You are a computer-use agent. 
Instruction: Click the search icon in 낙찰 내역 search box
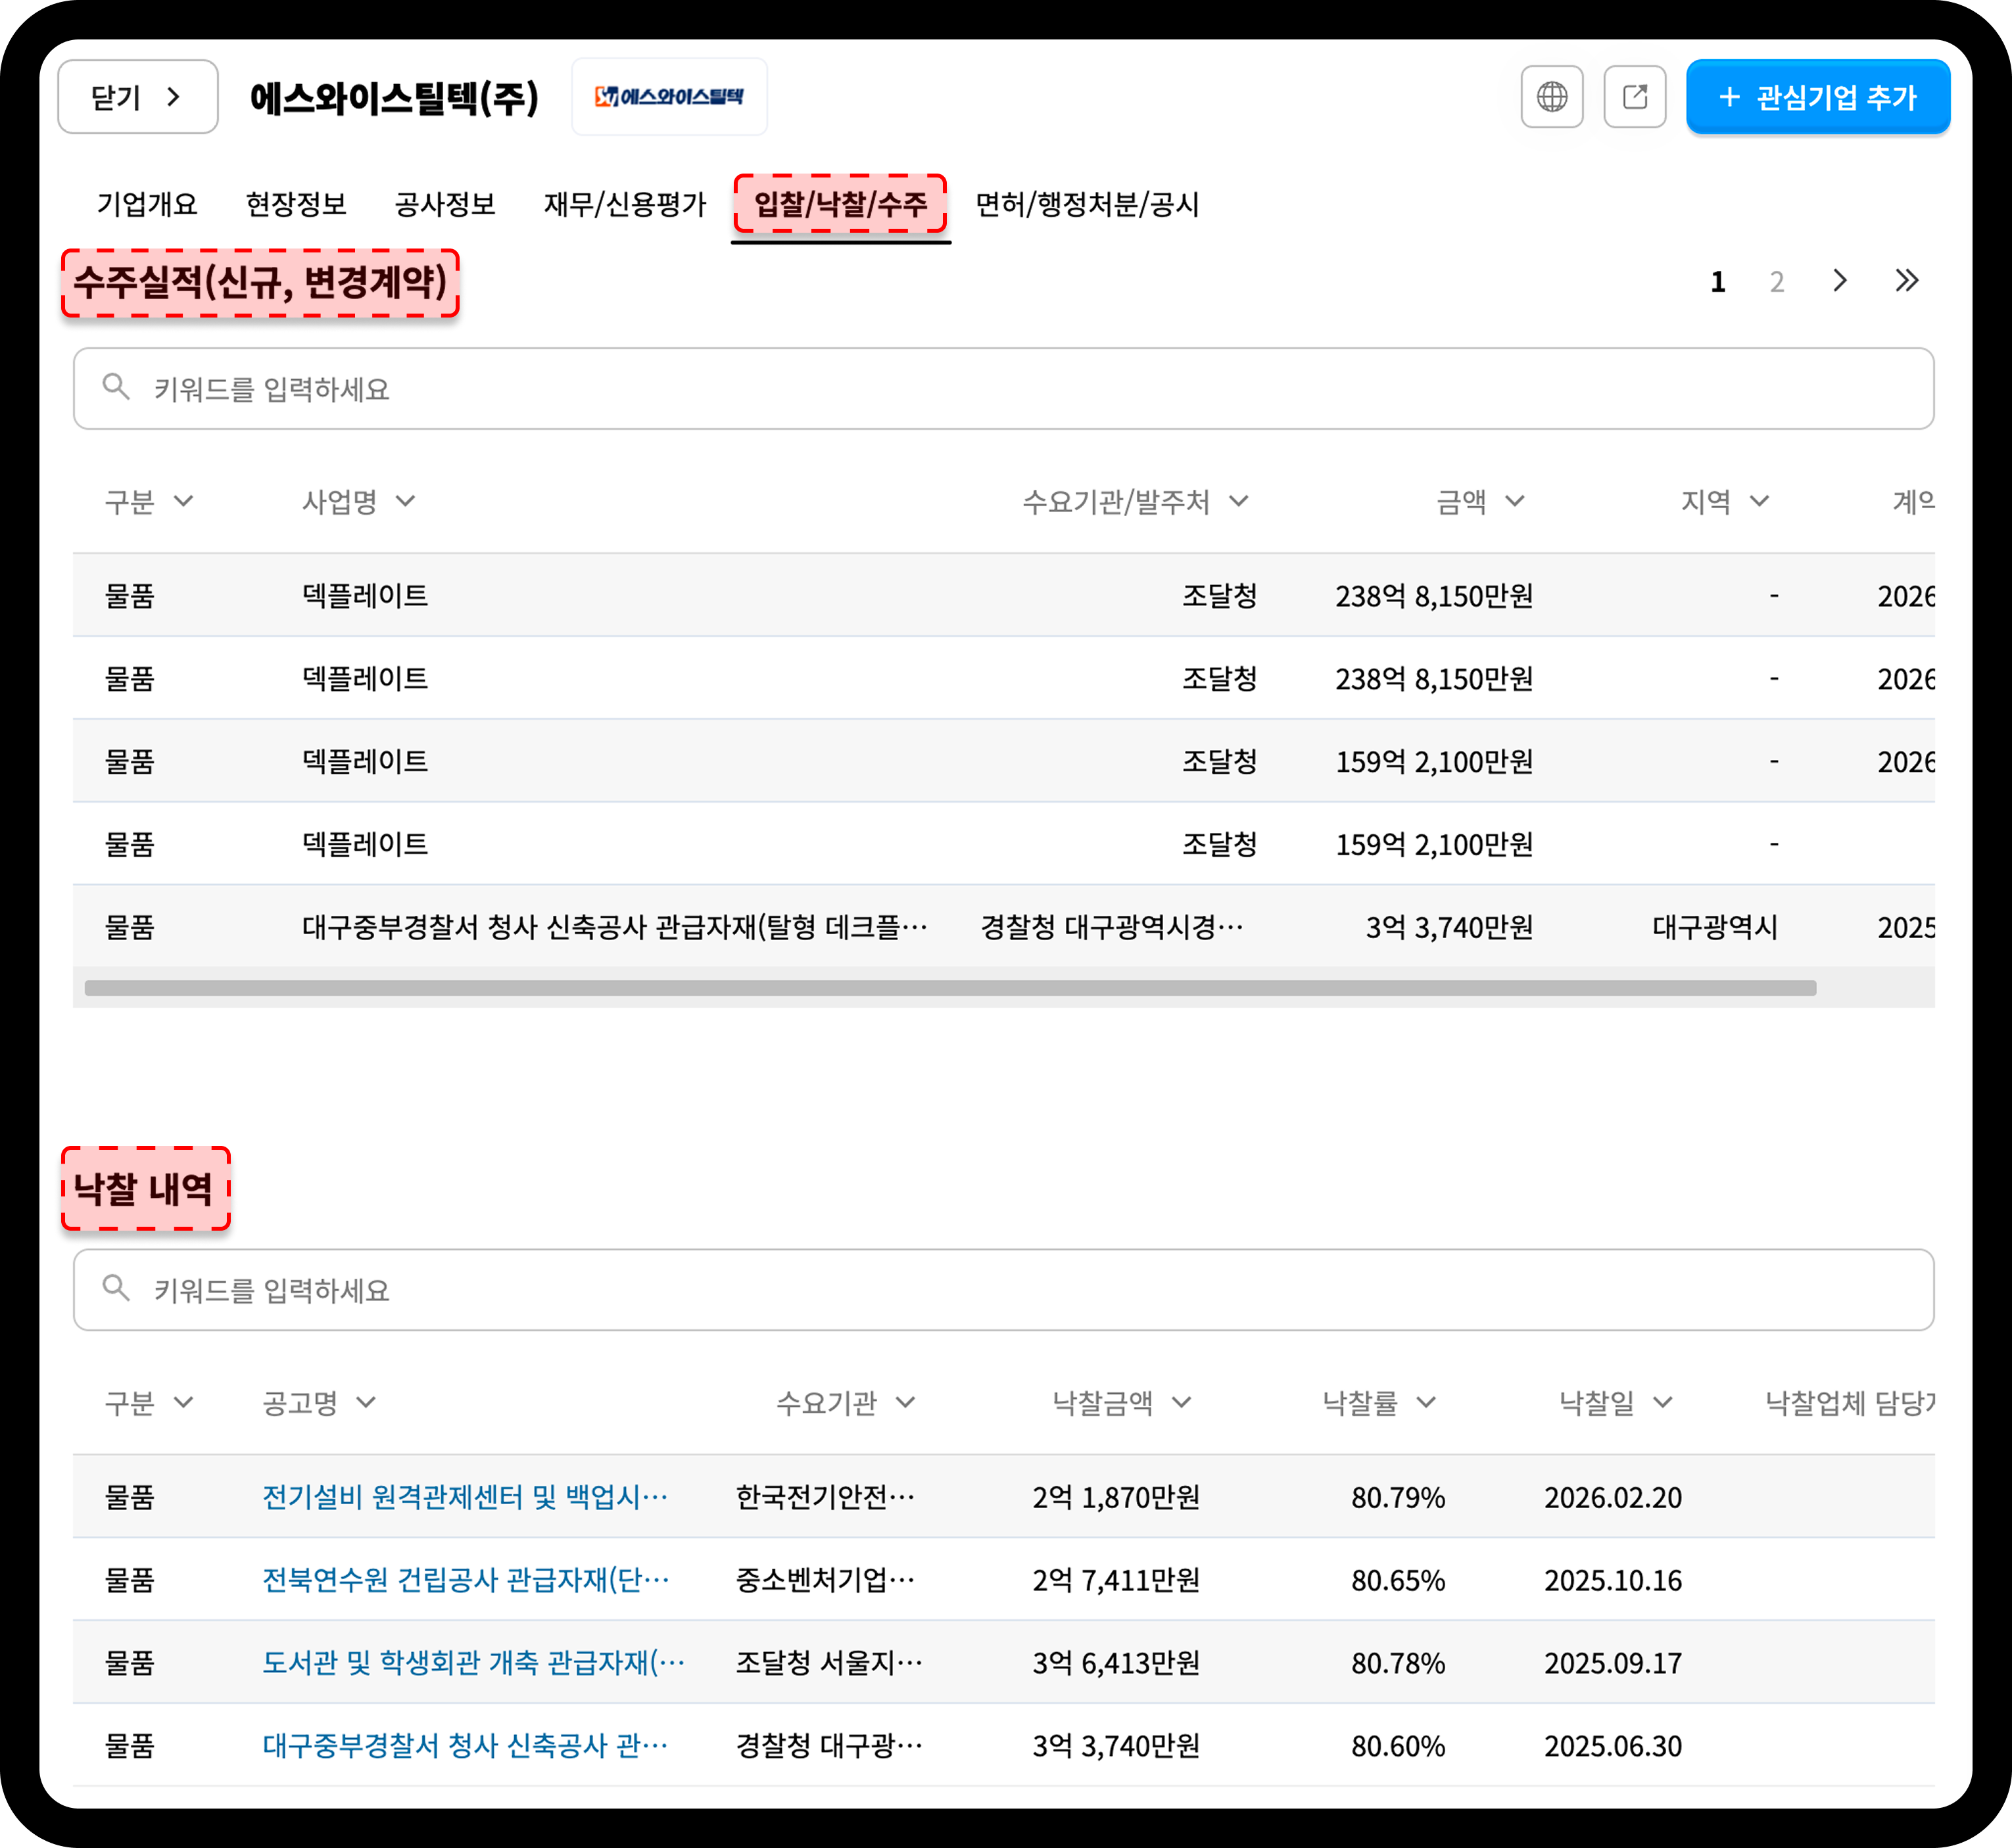[x=116, y=1289]
